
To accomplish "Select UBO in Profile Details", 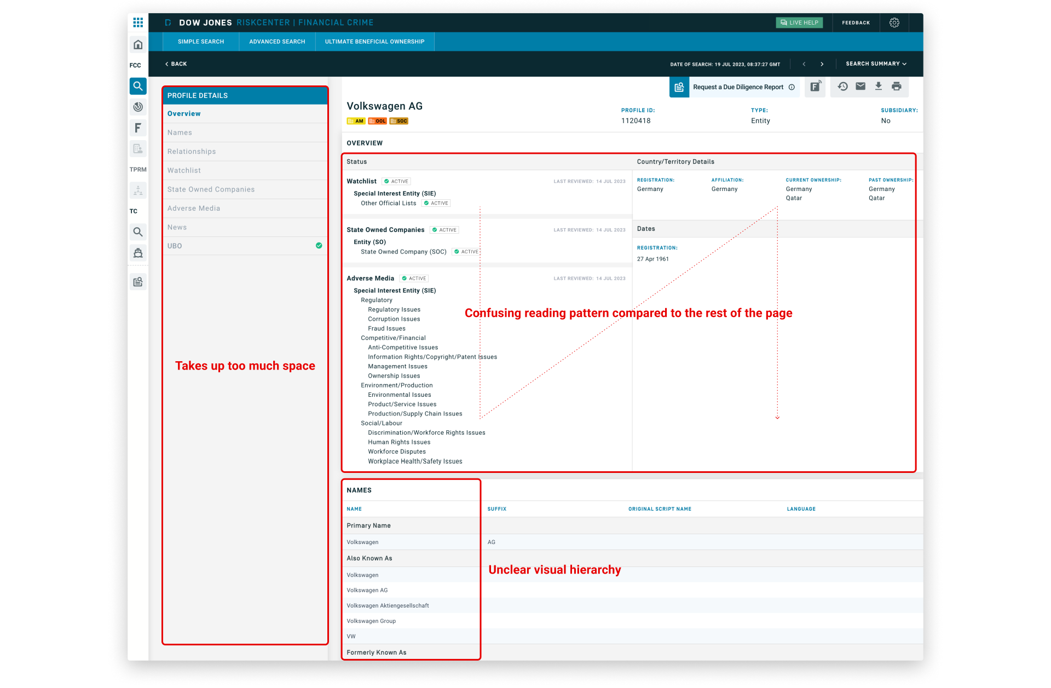I will [245, 246].
